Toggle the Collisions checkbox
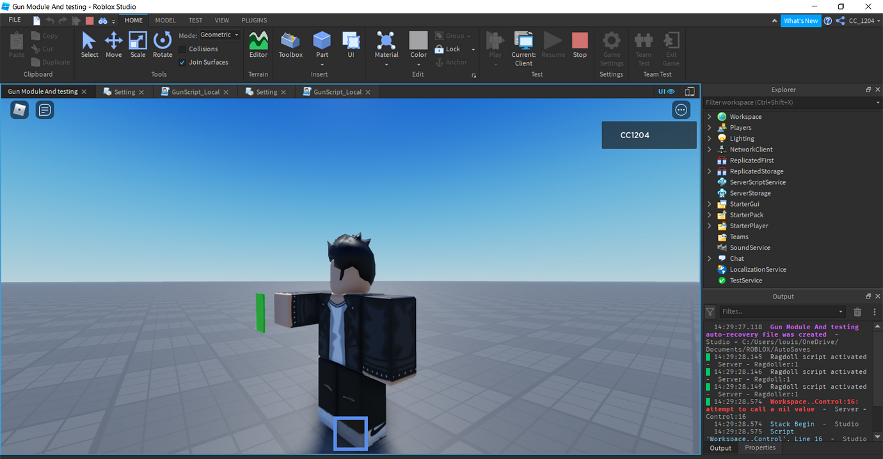The width and height of the screenshot is (883, 459). coord(182,49)
